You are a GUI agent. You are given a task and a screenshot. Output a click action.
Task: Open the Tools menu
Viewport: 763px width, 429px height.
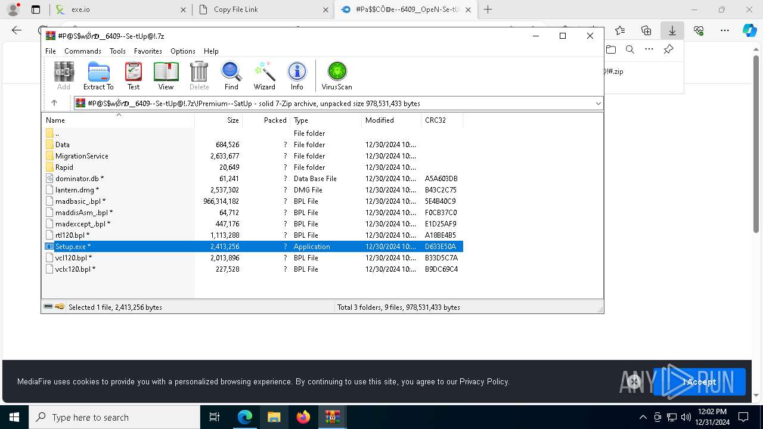click(x=117, y=51)
